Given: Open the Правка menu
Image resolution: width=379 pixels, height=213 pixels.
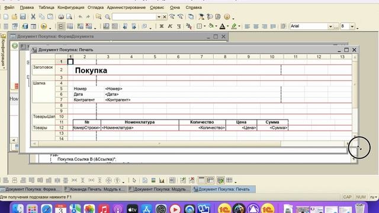Looking at the screenshot, I should [x=27, y=8].
